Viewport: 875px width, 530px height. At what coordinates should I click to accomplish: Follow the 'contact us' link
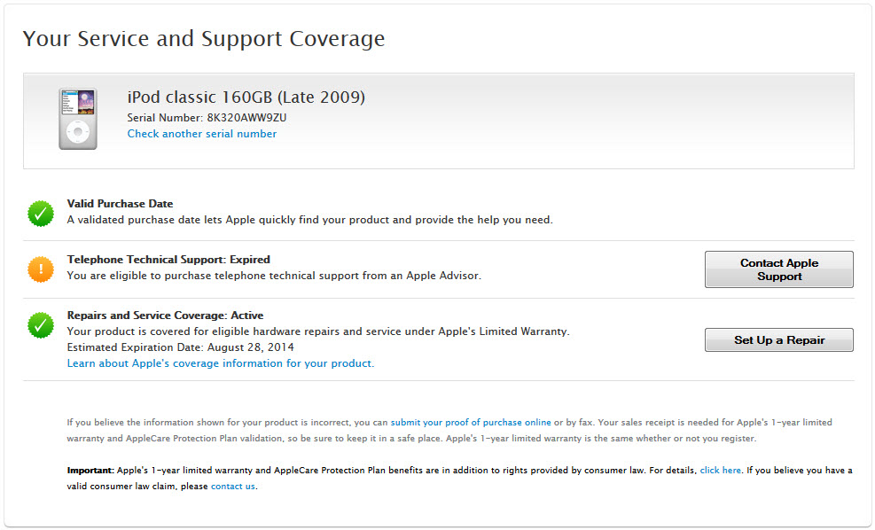[233, 487]
